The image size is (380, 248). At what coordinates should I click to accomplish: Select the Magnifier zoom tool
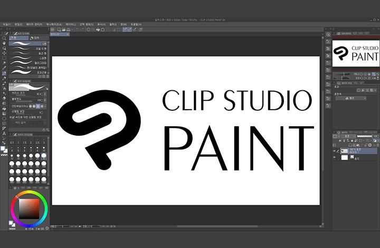click(4, 39)
